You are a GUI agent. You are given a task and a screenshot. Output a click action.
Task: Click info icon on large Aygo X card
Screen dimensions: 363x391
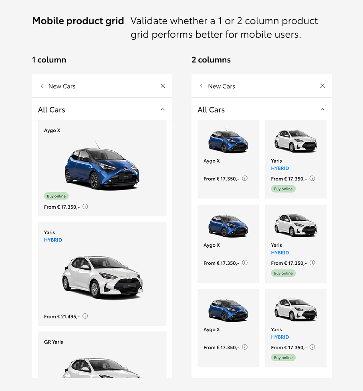point(85,207)
